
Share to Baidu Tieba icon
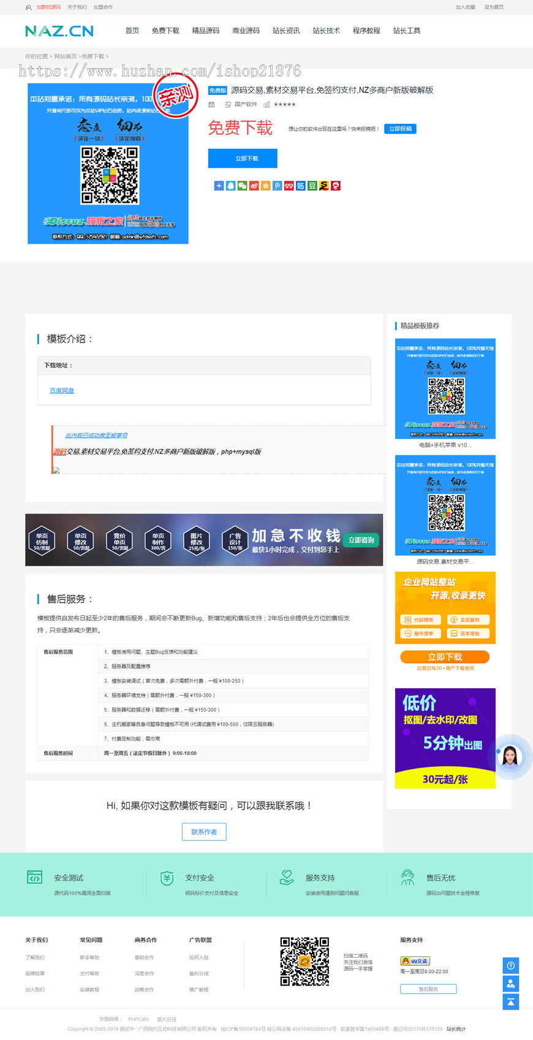301,186
